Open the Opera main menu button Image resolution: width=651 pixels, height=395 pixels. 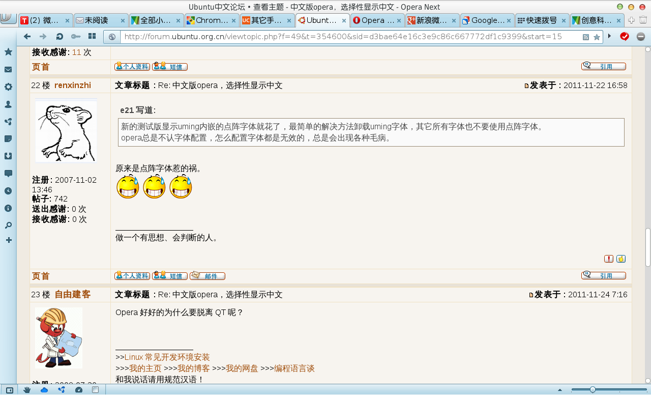[8, 18]
